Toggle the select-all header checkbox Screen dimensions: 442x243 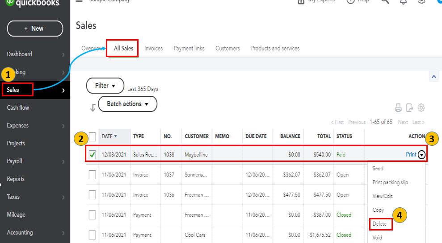point(93,137)
